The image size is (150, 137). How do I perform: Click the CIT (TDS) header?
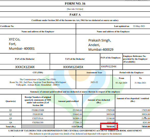38,72
